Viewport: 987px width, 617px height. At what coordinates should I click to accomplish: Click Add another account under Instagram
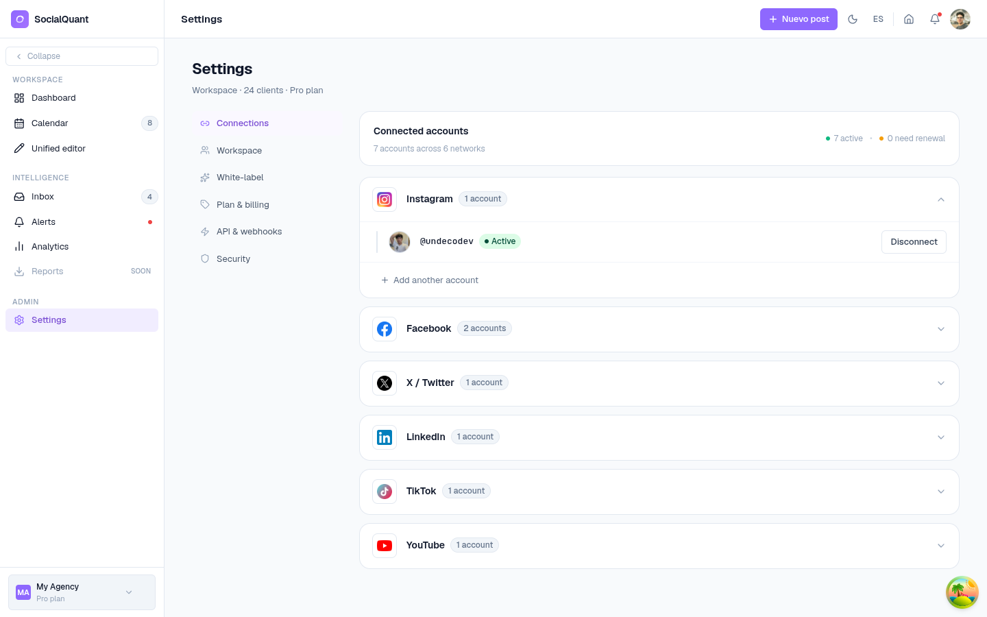point(430,280)
